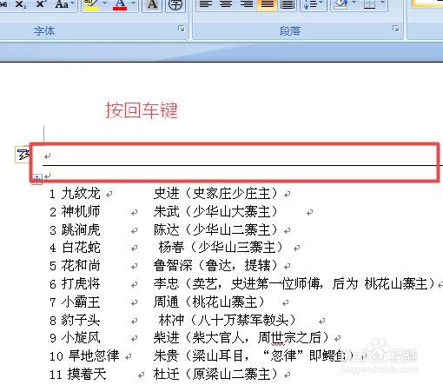Open the AutoCorrect Options lightning icon
Viewport: 443px width, 385px height.
tap(23, 155)
